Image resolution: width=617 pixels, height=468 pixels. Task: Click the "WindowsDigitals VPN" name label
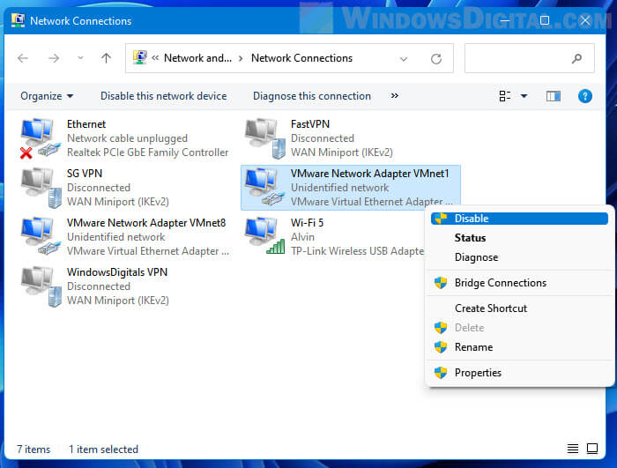pyautogui.click(x=117, y=272)
